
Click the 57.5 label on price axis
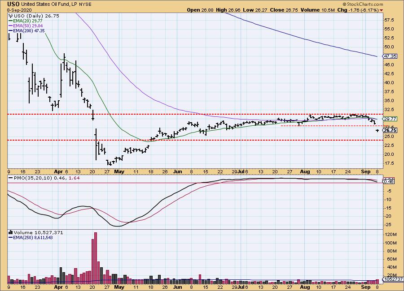coord(389,20)
